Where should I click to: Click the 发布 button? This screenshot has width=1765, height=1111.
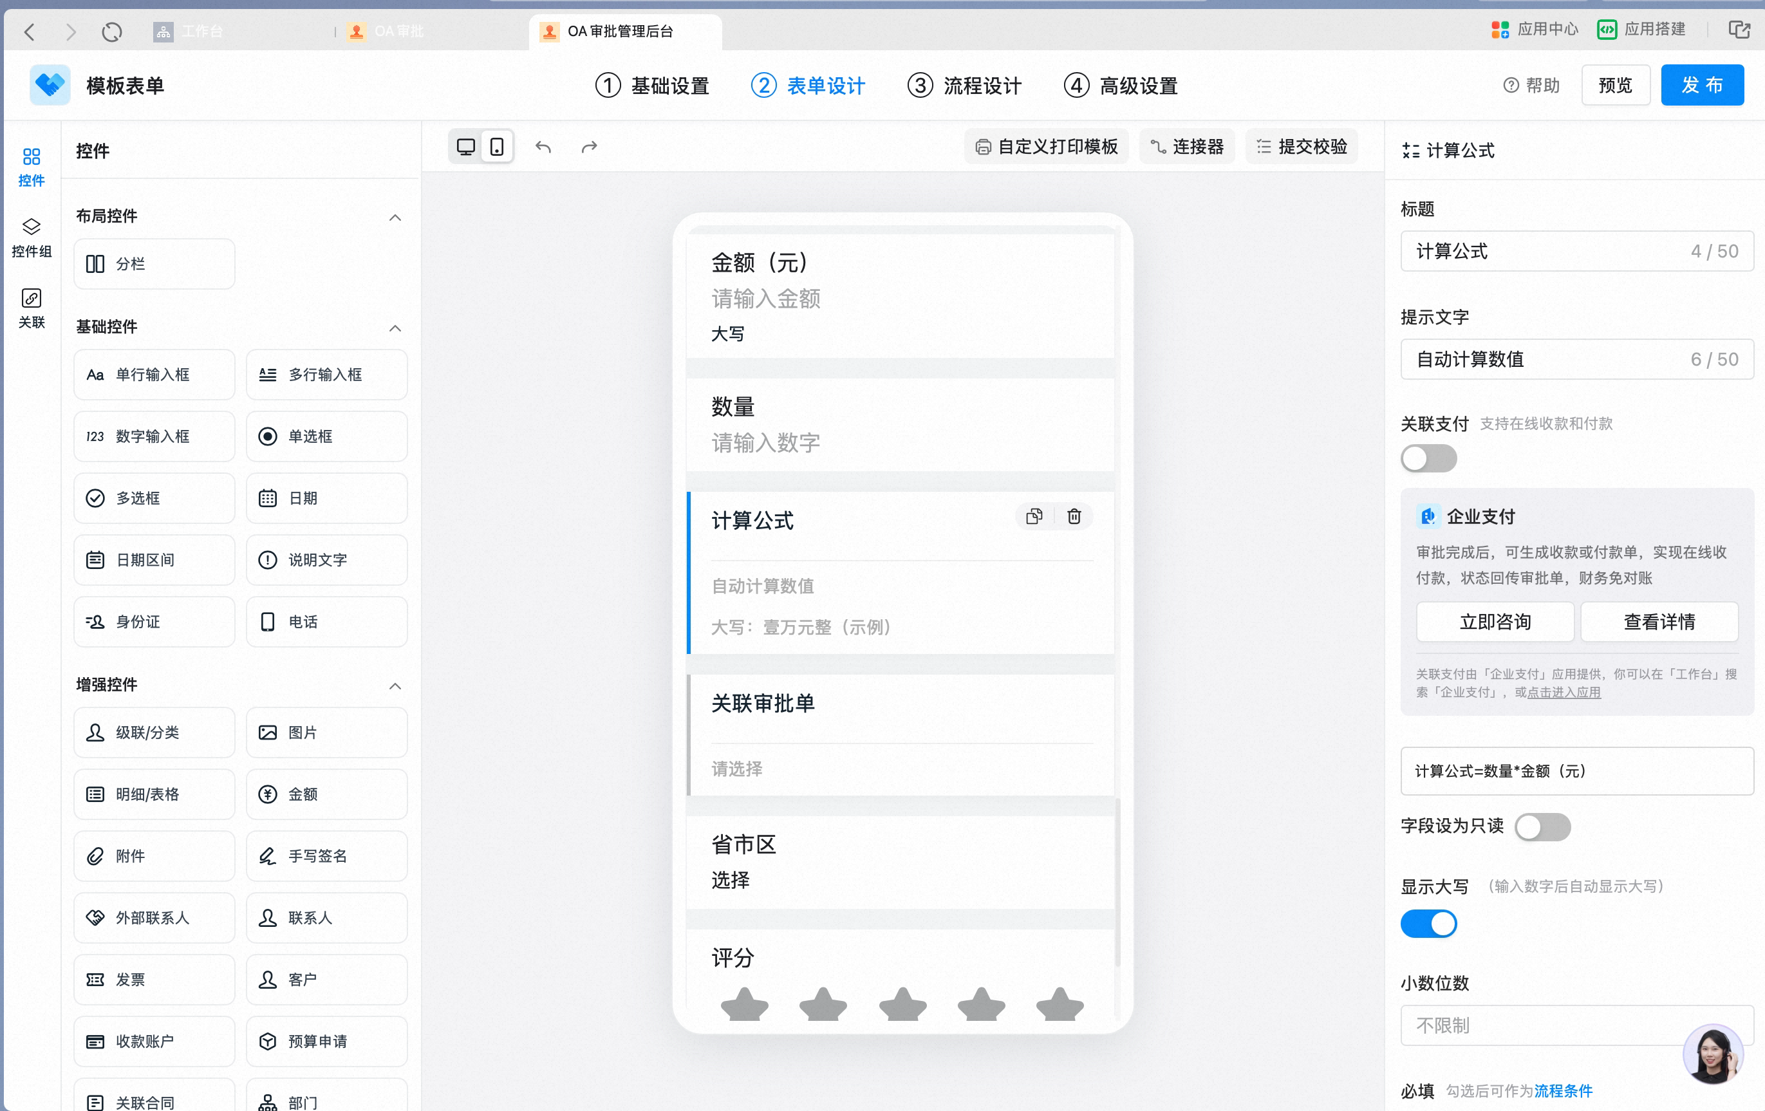[x=1702, y=85]
